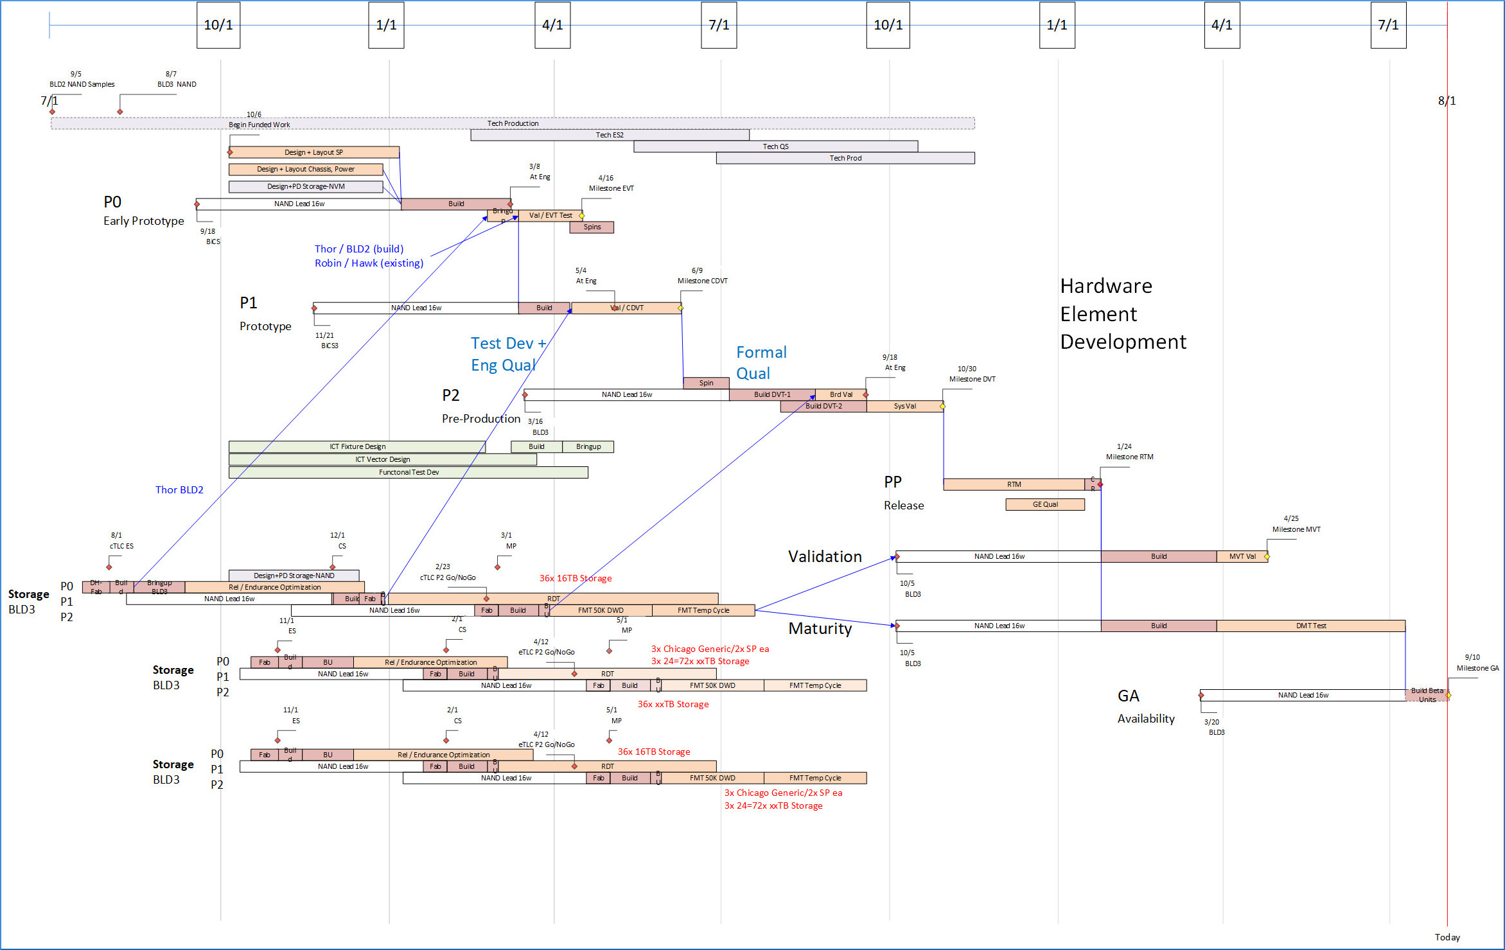Viewport: 1505px width, 950px height.
Task: Click the Milestone EVT diamond marker
Action: (582, 216)
